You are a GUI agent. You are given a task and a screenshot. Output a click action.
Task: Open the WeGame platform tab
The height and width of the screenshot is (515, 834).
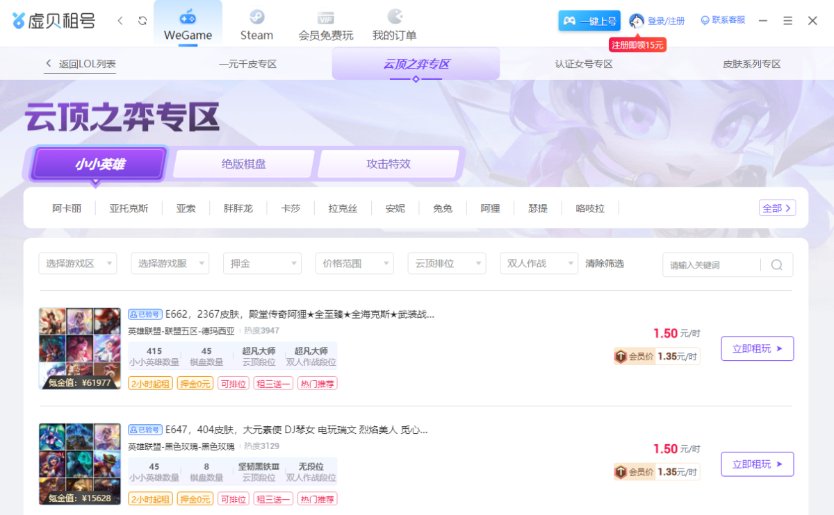[x=188, y=25]
